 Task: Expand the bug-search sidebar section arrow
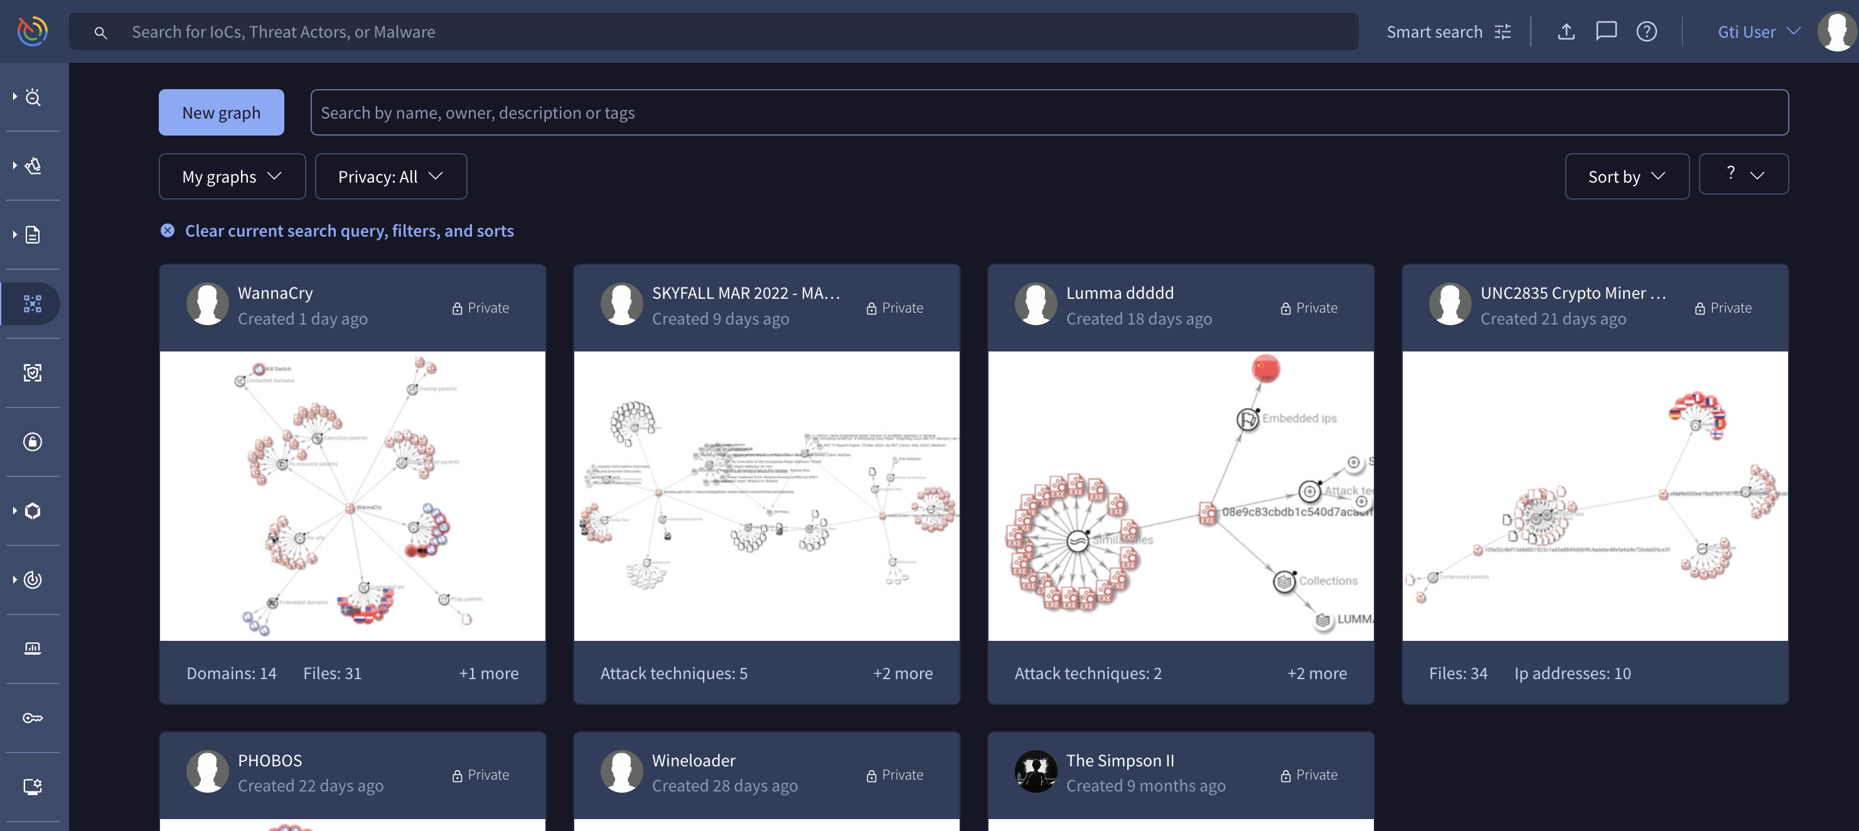click(x=14, y=96)
